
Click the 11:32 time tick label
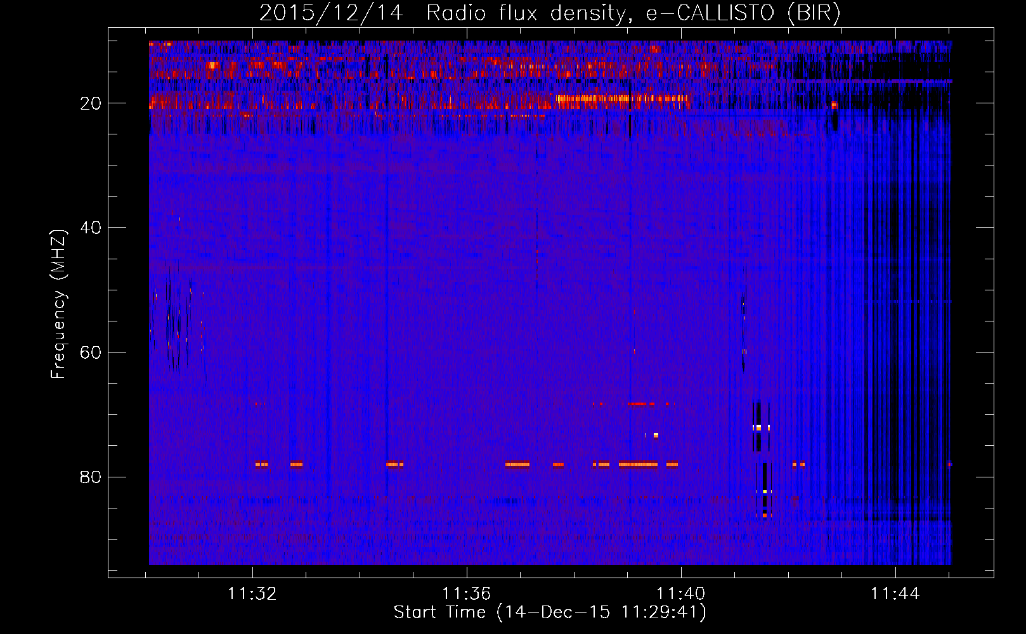(252, 594)
